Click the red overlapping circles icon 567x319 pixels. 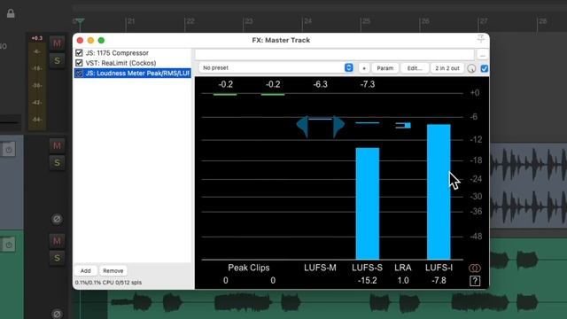[x=475, y=268]
